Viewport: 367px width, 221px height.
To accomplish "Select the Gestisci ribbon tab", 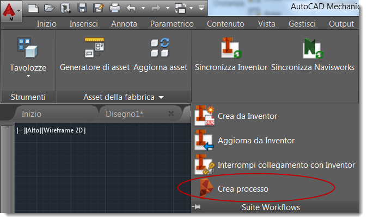I will pos(302,24).
